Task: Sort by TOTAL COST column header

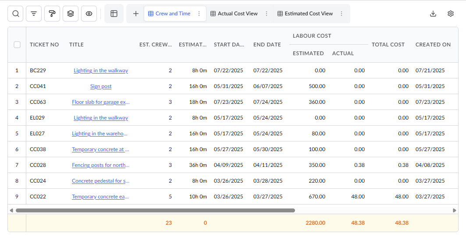Action: click(x=388, y=45)
